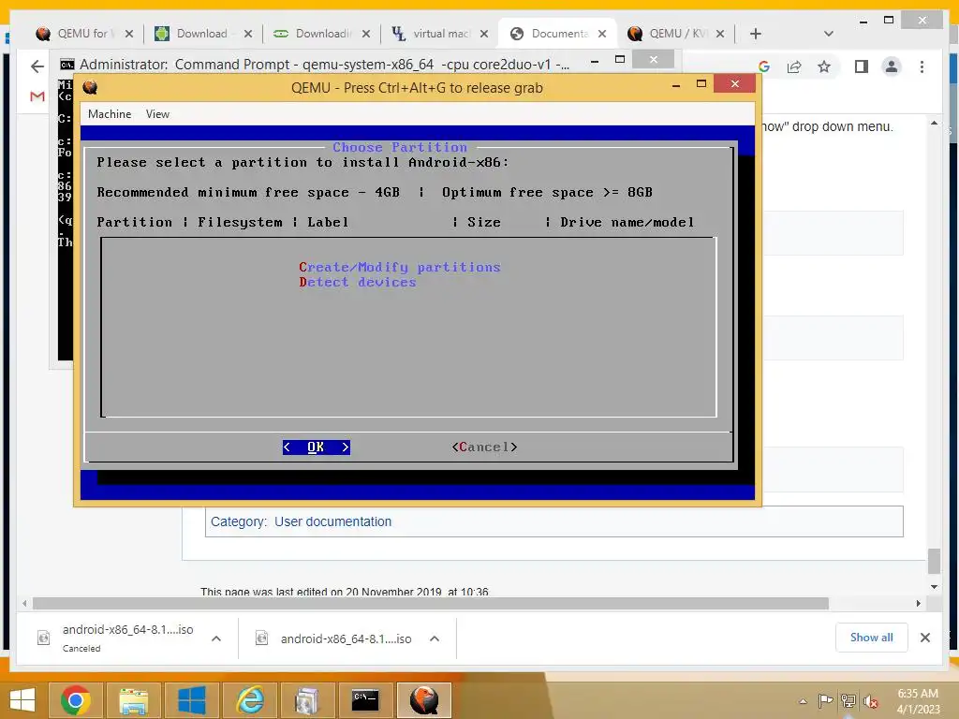Image resolution: width=959 pixels, height=719 pixels.
Task: Close the Documentation tab
Action: click(602, 34)
